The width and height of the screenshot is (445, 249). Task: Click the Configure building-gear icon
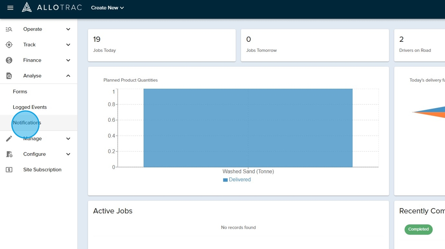(x=9, y=154)
